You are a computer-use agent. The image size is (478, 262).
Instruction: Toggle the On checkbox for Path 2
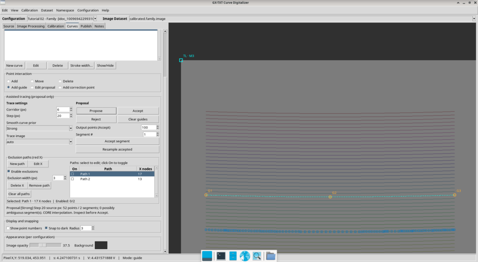(x=72, y=179)
